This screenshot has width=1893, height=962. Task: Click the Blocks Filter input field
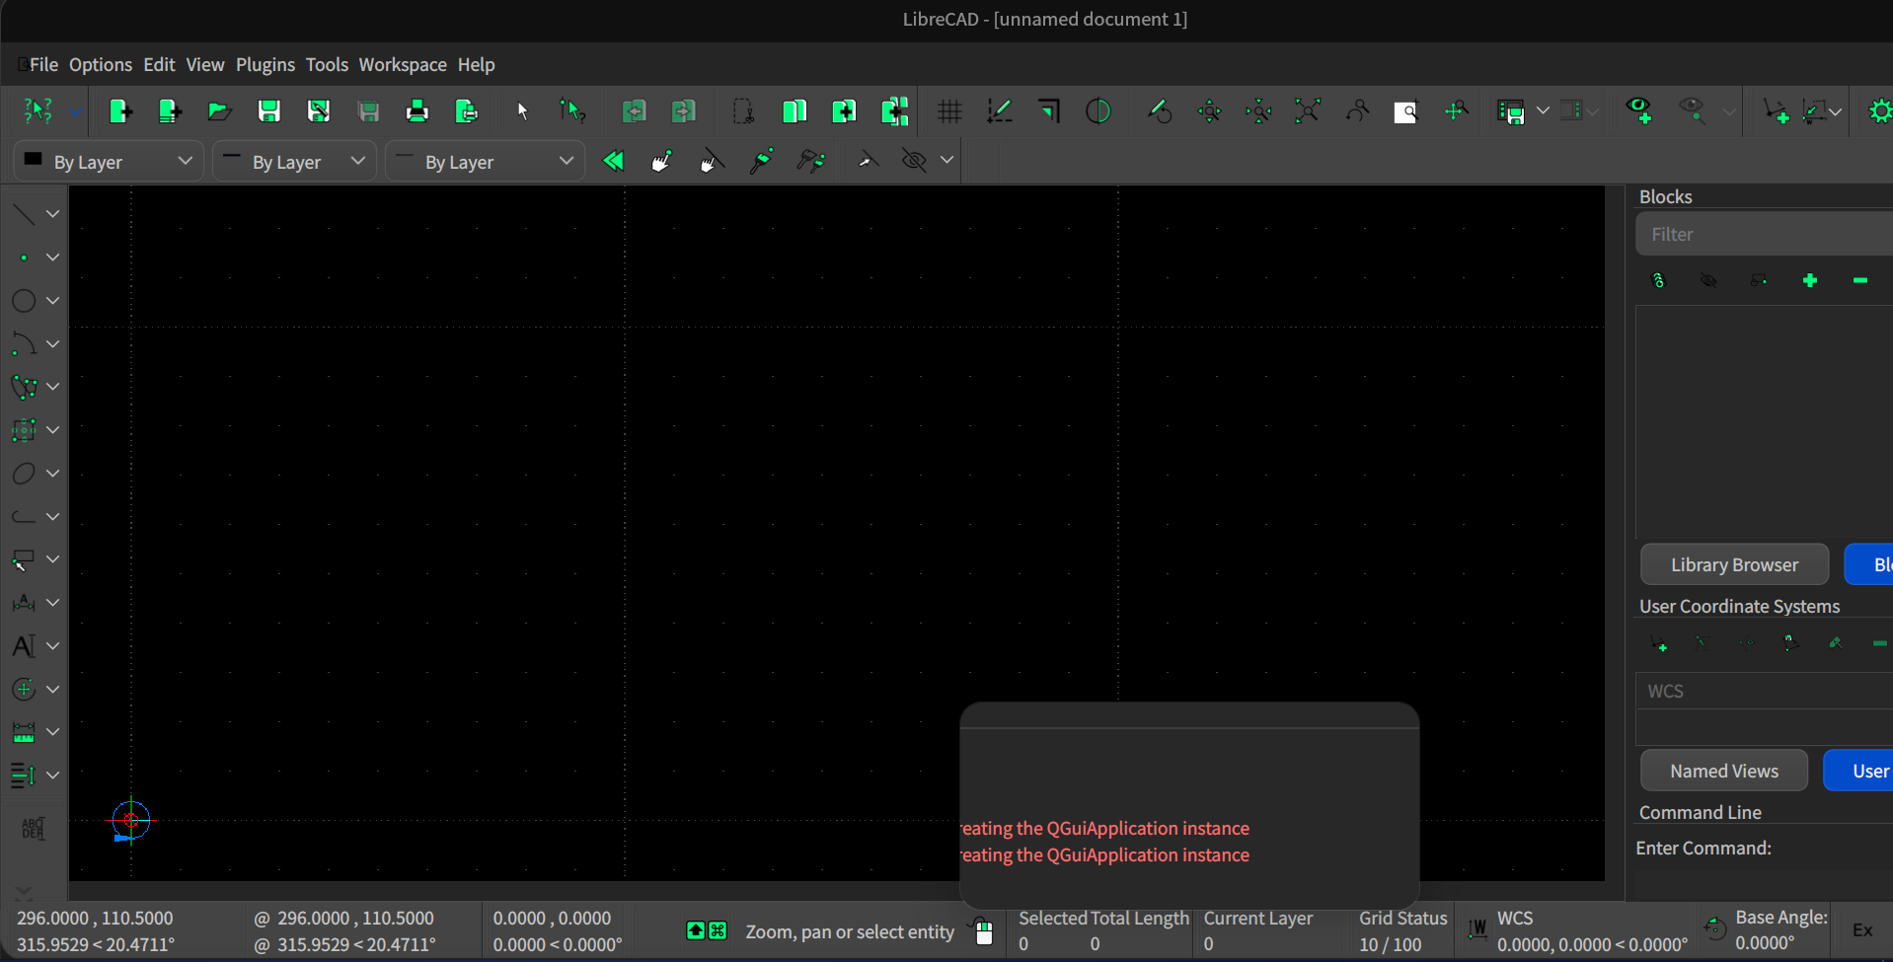(1765, 234)
